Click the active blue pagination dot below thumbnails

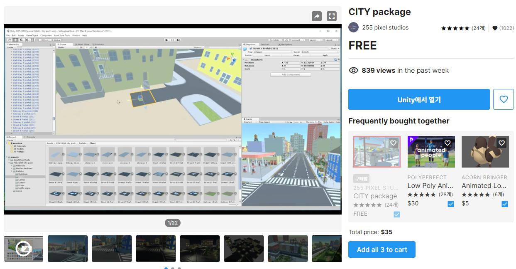tap(166, 268)
